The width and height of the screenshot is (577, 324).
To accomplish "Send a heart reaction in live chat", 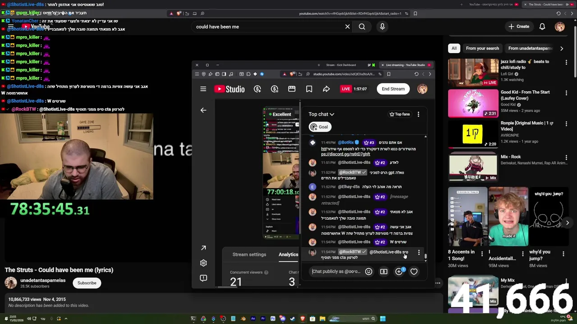I will point(414,271).
